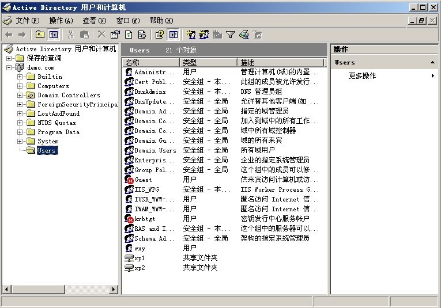Sort by the 描述 column header
Screen dimensions: 441x308
point(281,62)
